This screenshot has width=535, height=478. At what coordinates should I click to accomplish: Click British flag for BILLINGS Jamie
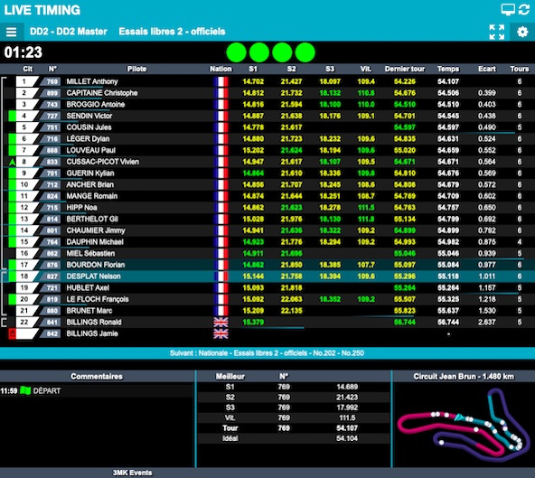coord(221,333)
